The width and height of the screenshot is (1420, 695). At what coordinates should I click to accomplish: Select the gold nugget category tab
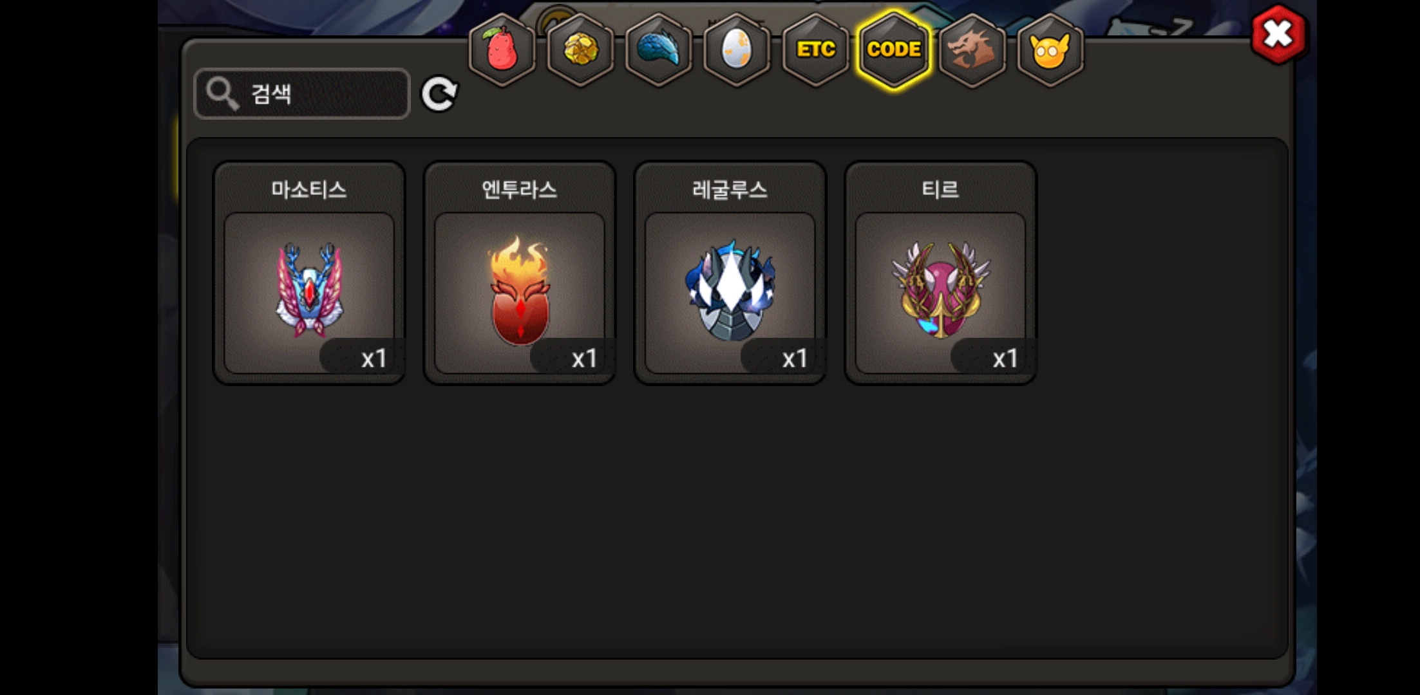pyautogui.click(x=580, y=50)
